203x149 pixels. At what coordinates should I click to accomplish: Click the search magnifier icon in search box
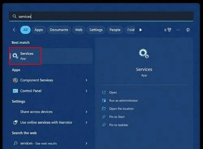click(15, 16)
